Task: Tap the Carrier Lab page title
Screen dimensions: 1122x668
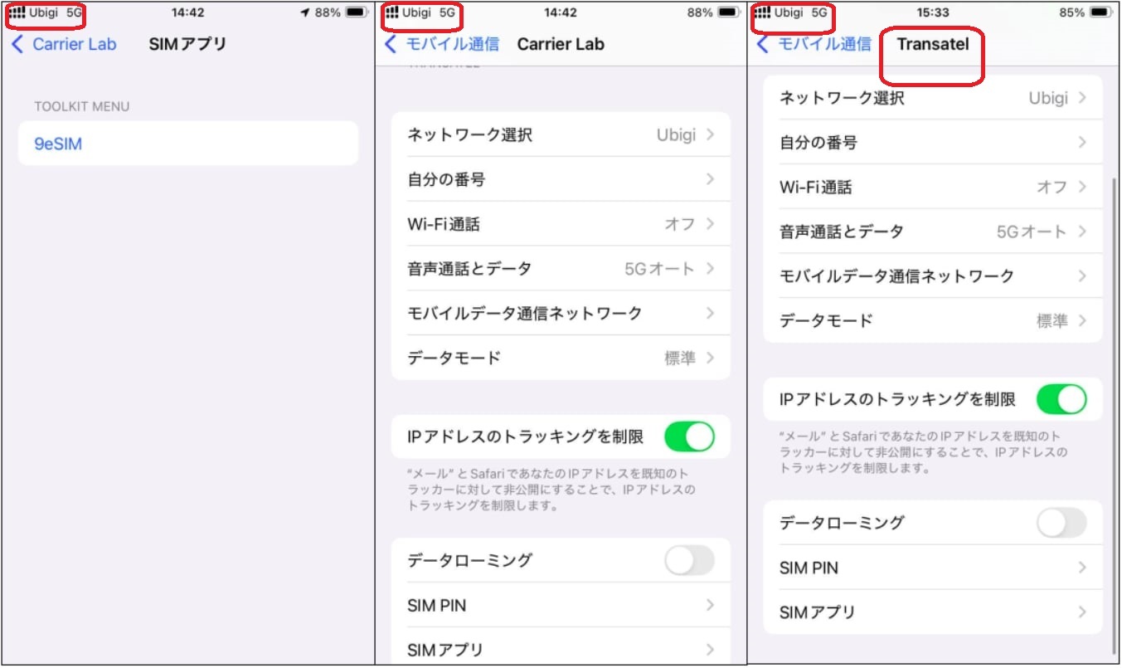Action: coord(561,44)
